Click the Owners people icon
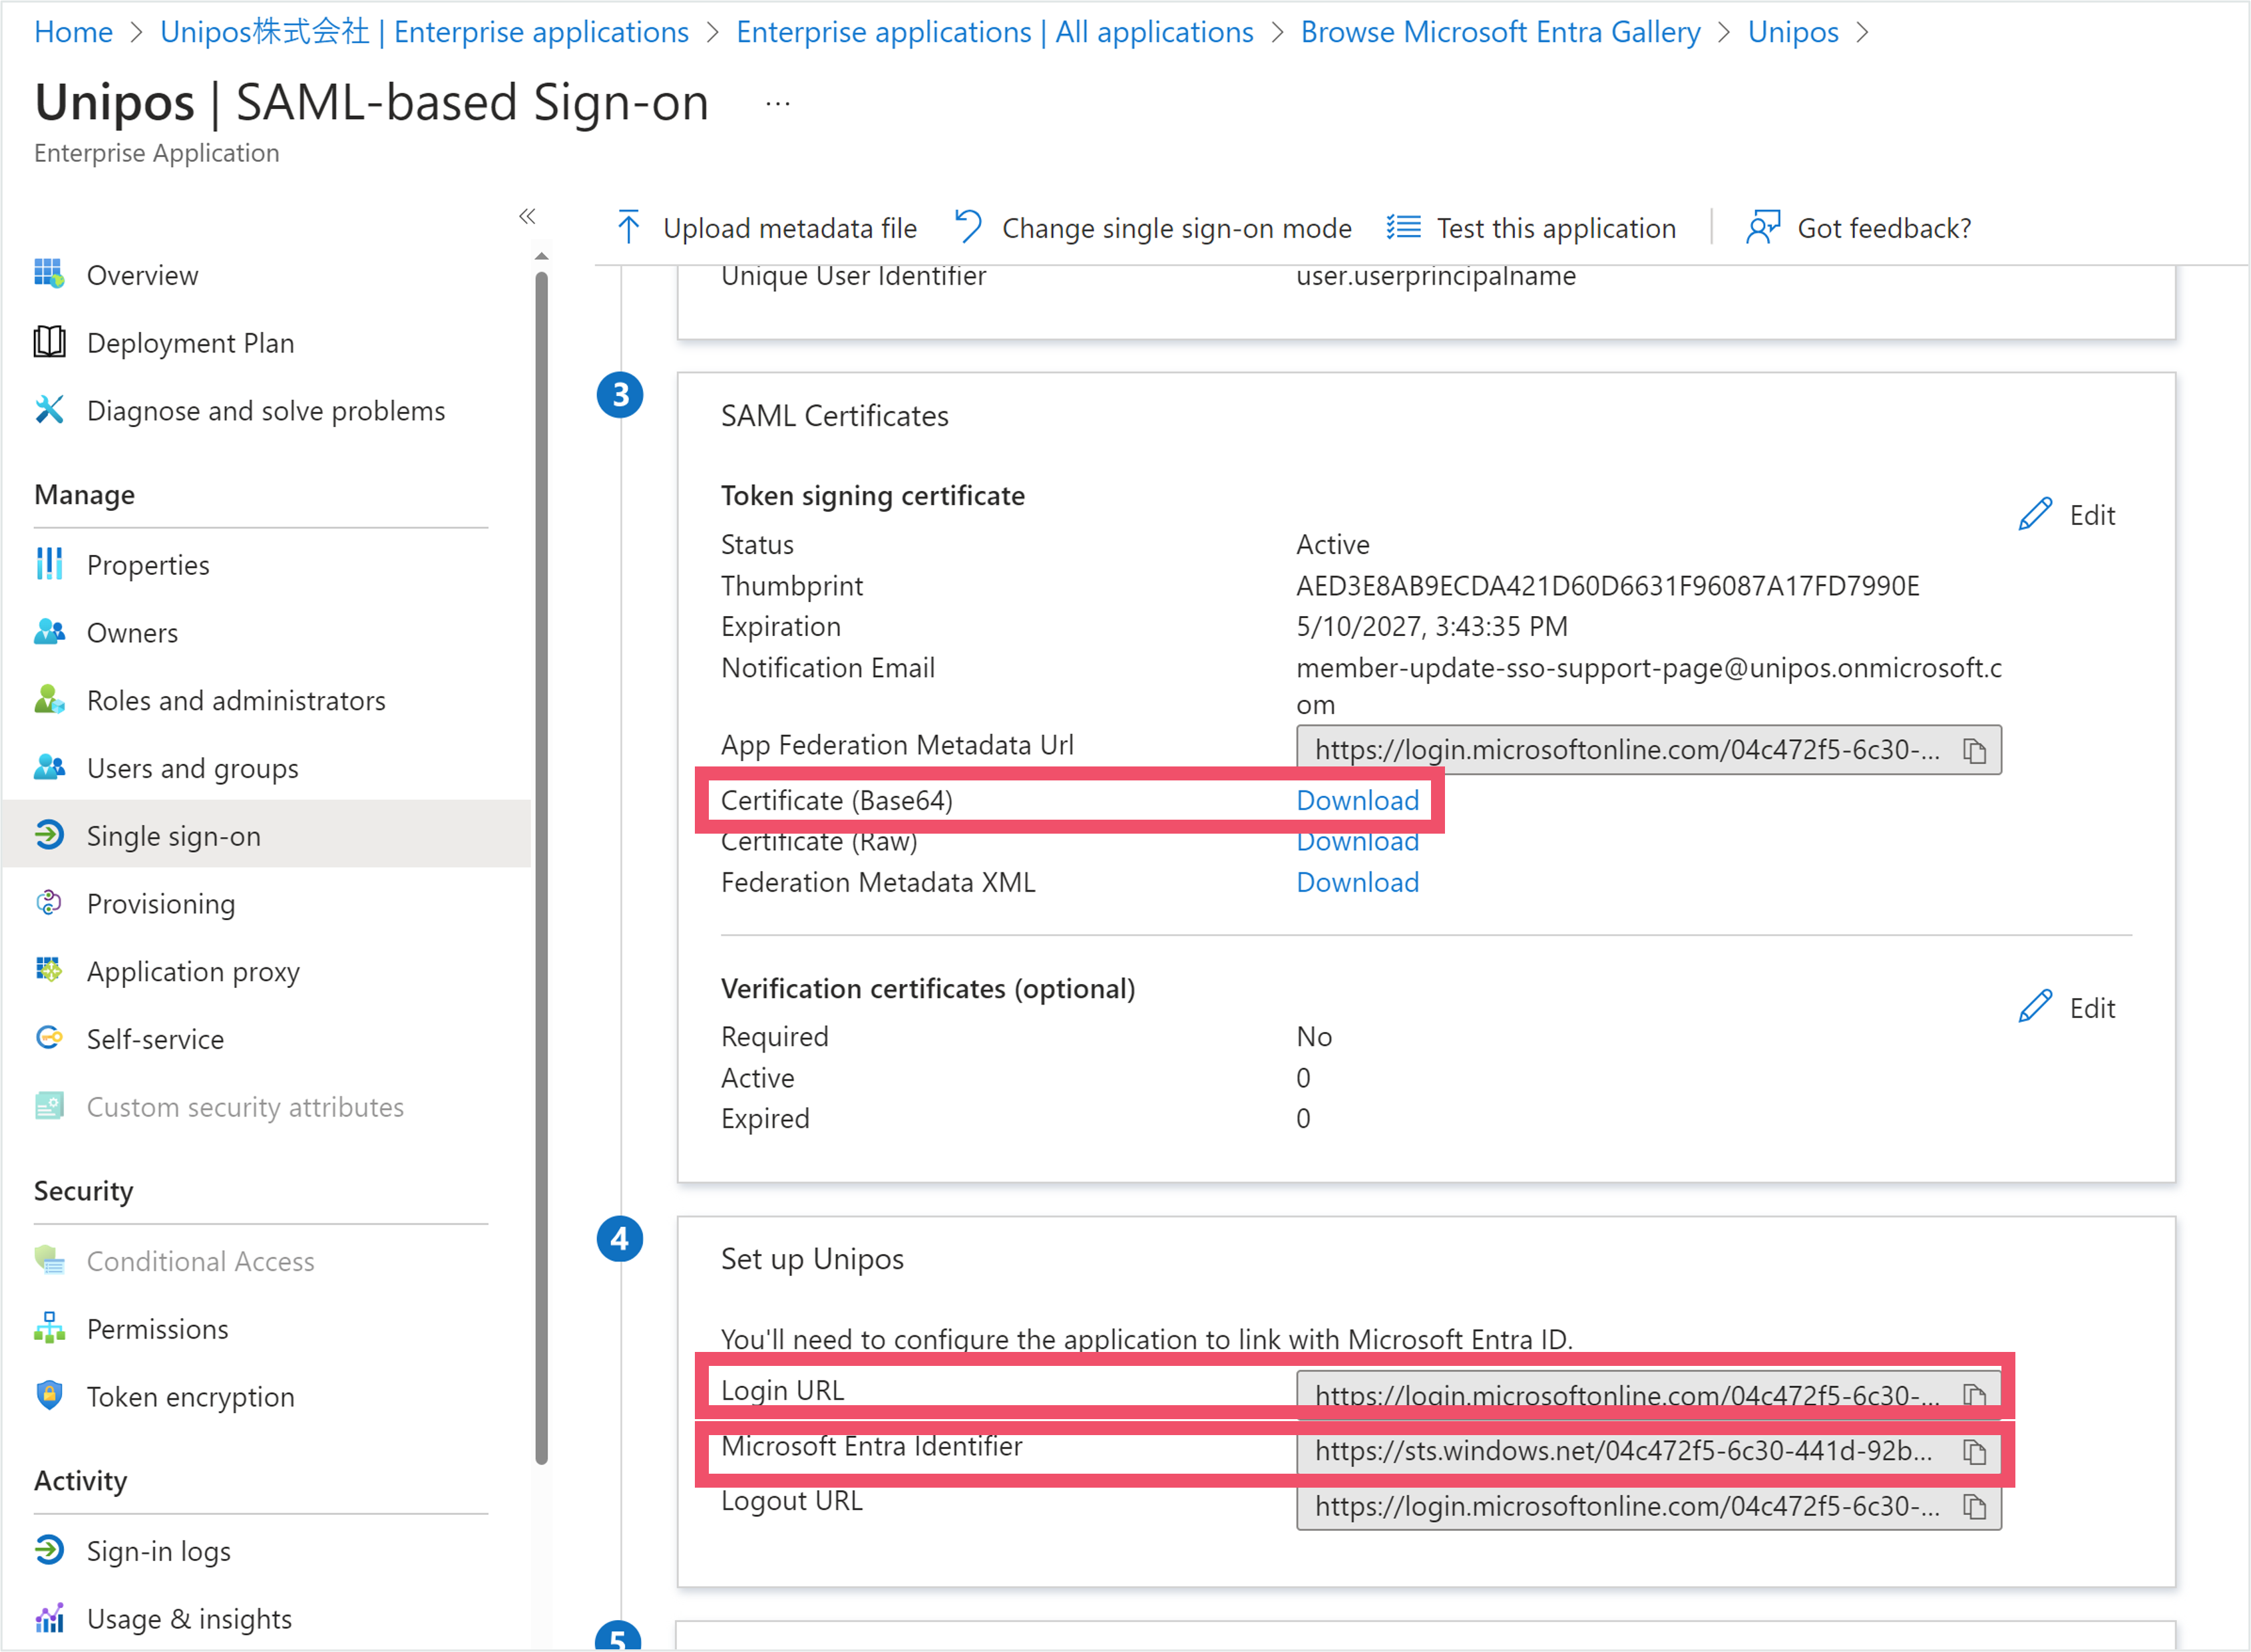 (49, 632)
